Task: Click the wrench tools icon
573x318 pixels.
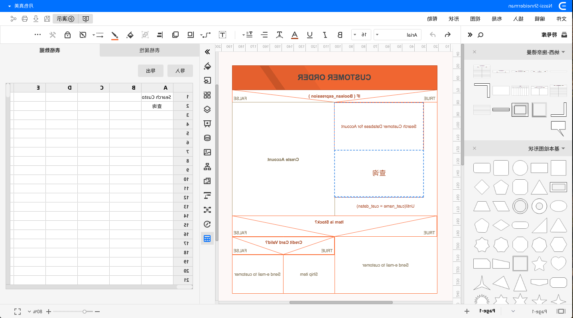Action: 53,35
